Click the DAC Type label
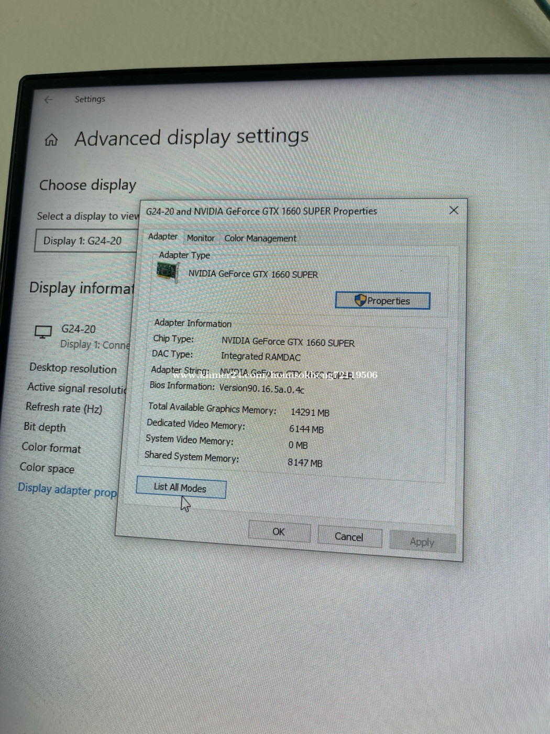550x734 pixels. (172, 354)
